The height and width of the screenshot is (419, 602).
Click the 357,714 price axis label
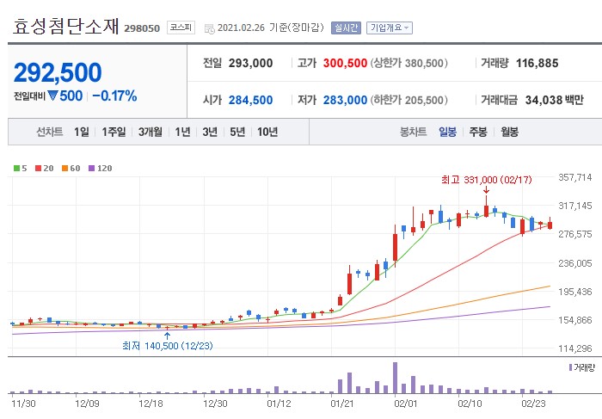(574, 177)
